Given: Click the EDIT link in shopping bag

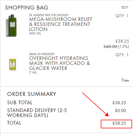Looking at the screenshot, I should click(x=125, y=8).
